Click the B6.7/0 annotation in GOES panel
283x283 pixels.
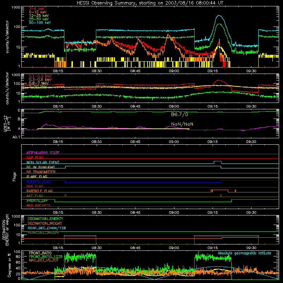pyautogui.click(x=180, y=114)
